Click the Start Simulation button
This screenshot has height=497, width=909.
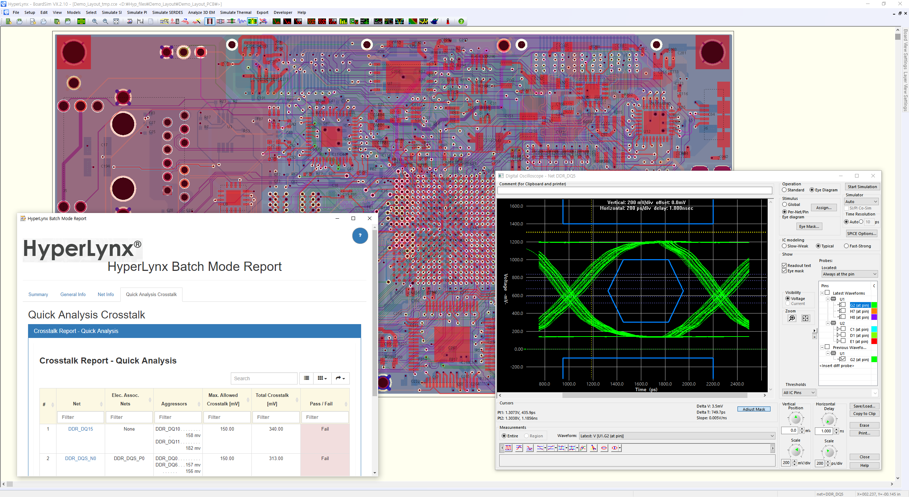point(862,187)
